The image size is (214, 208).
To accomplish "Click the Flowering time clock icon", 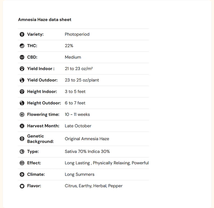I will [x=22, y=115].
